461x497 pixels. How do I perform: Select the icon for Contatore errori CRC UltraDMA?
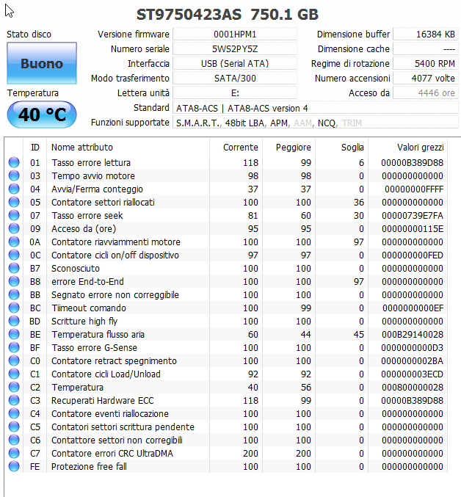coord(14,453)
